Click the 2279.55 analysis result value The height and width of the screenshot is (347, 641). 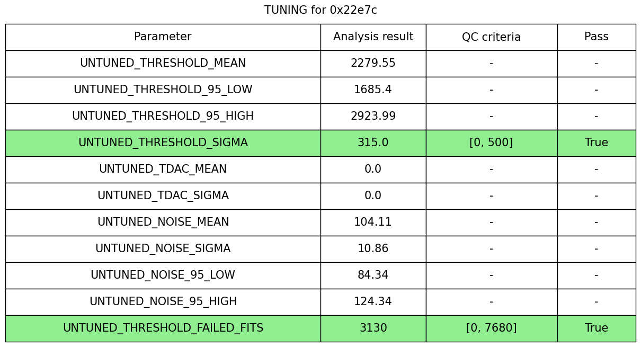373,64
